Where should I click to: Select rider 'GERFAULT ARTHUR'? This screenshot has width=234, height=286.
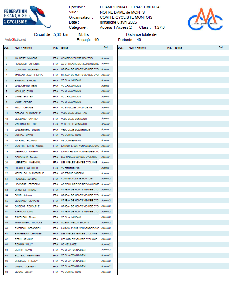(x=27, y=152)
